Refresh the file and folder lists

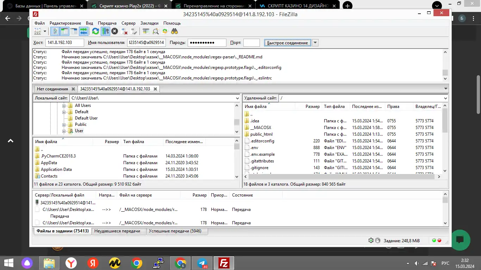[95, 31]
